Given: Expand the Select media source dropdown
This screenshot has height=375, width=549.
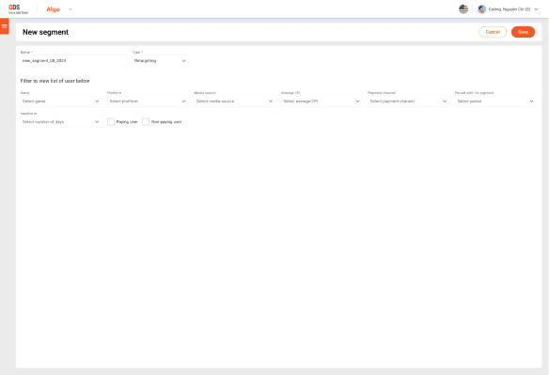Looking at the screenshot, I should tap(235, 102).
